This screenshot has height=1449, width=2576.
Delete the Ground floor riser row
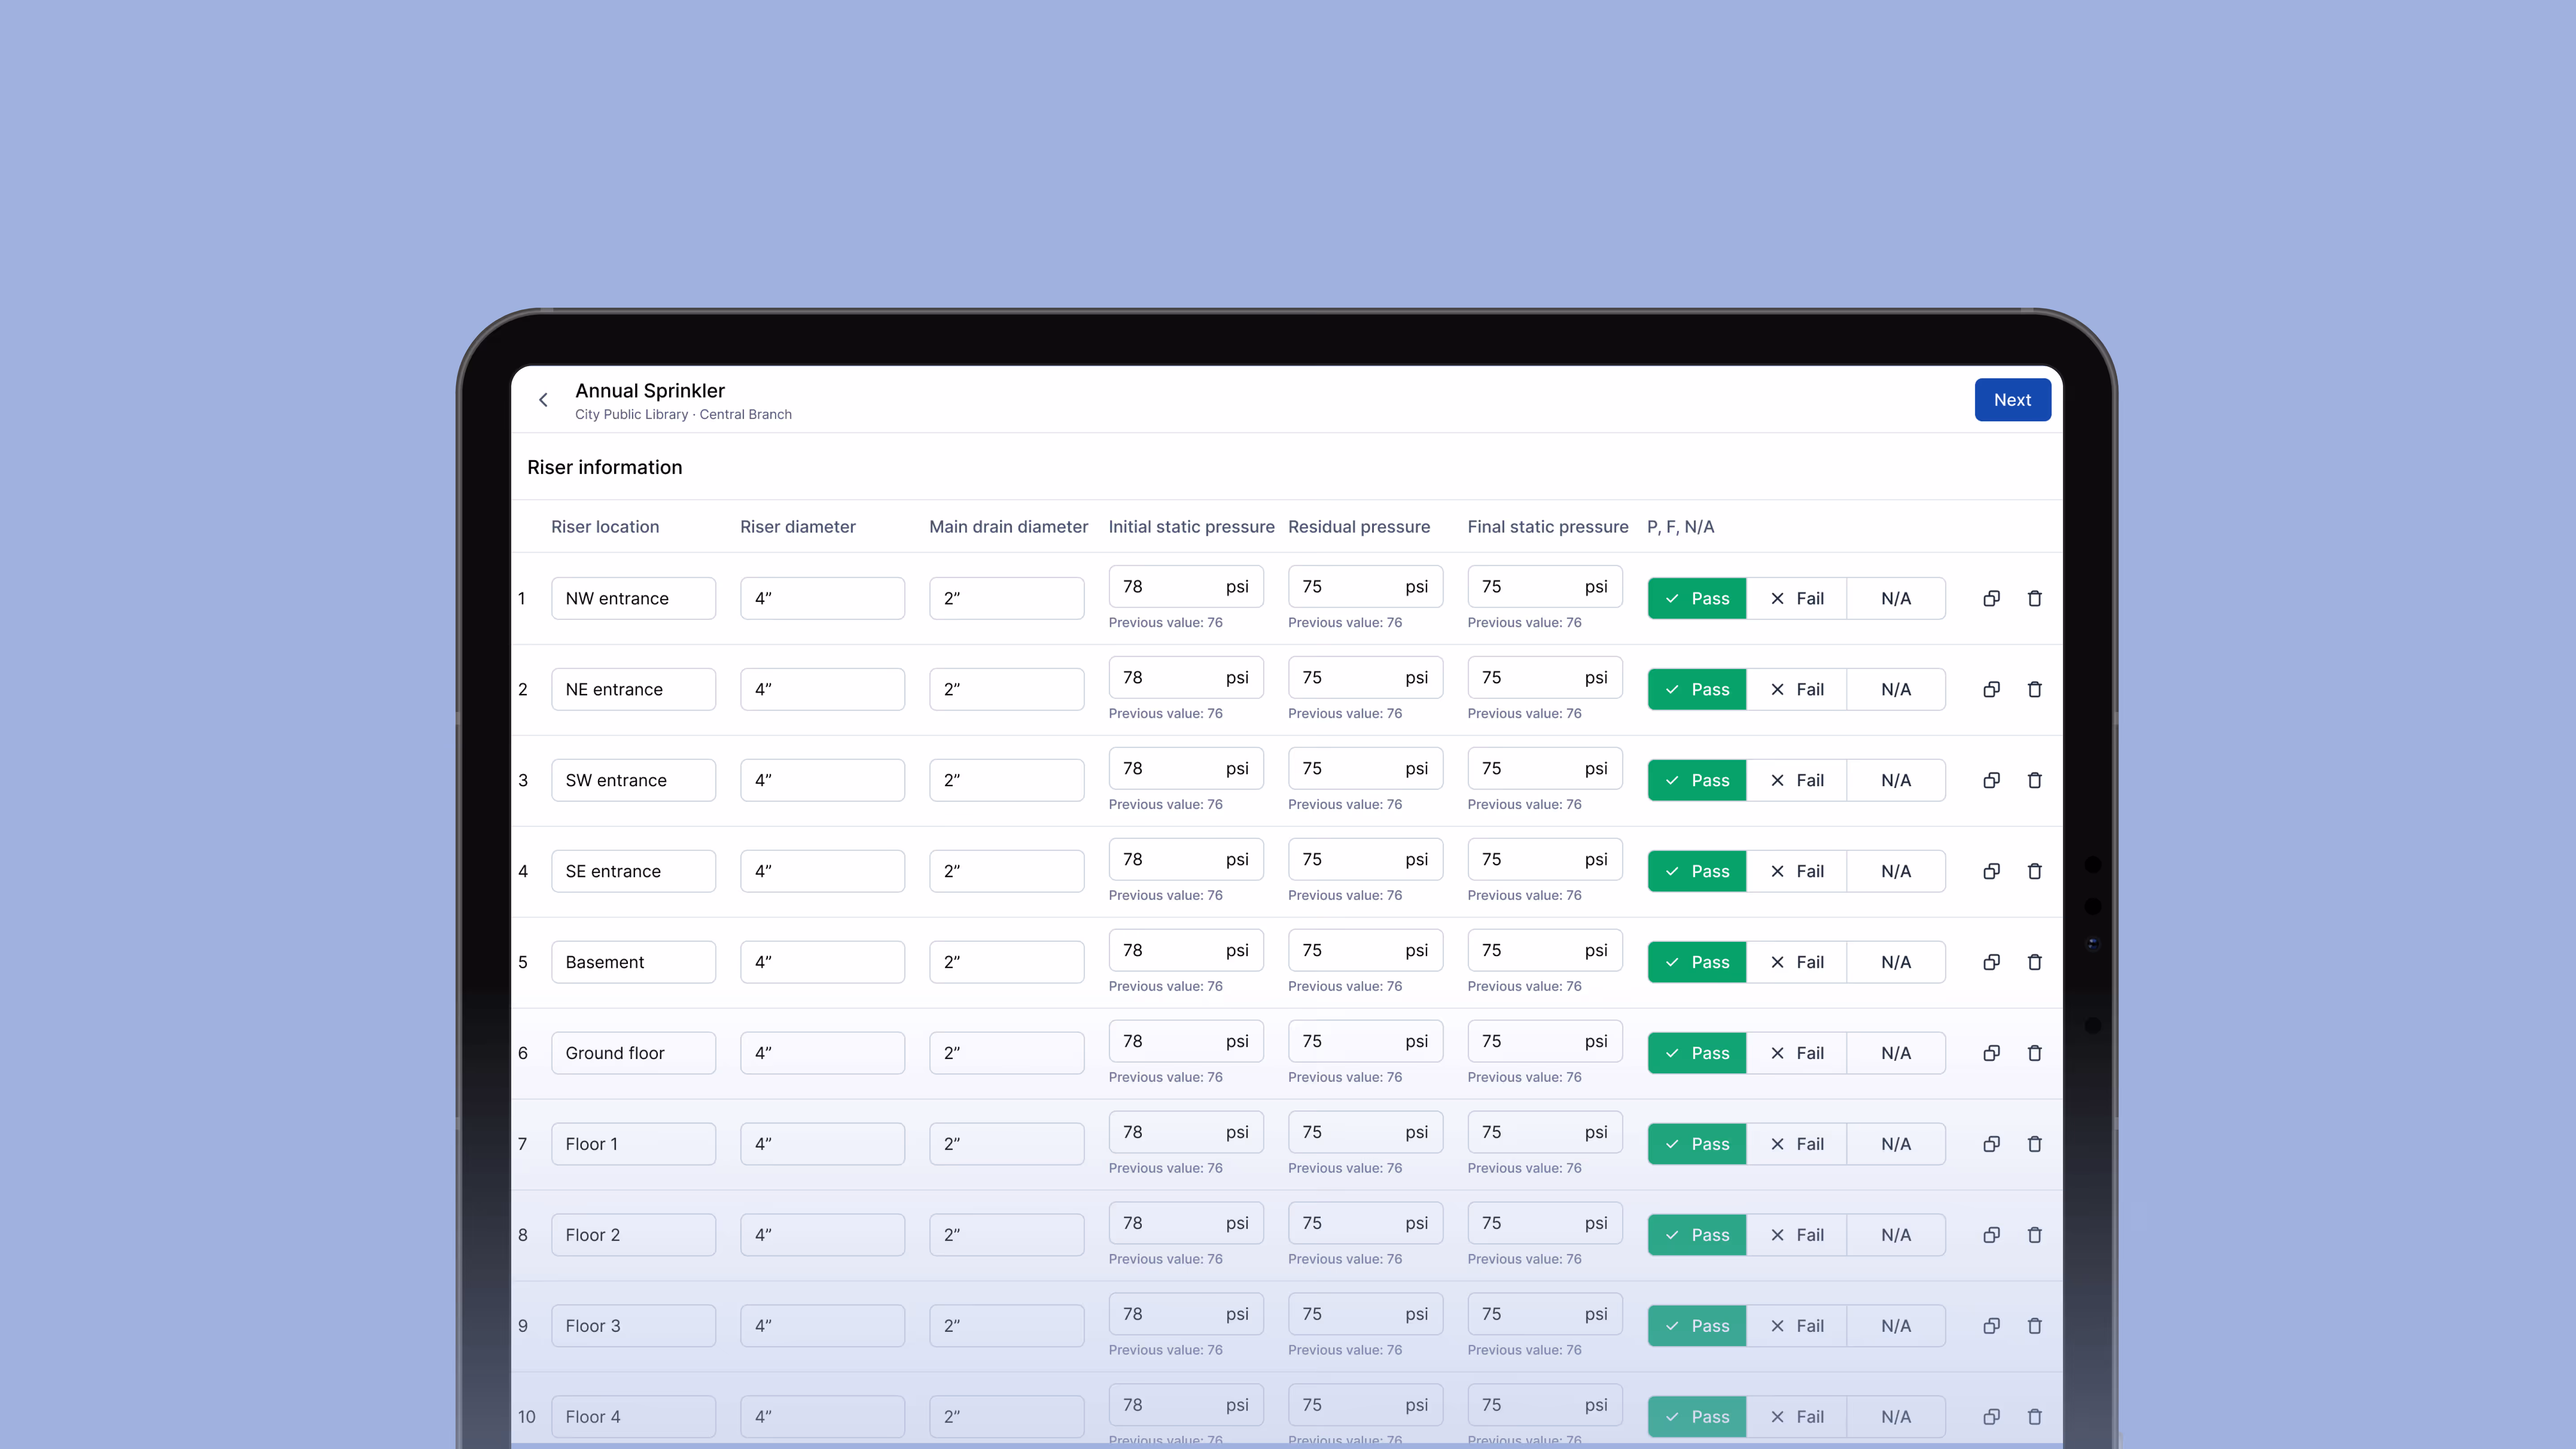pos(2034,1053)
